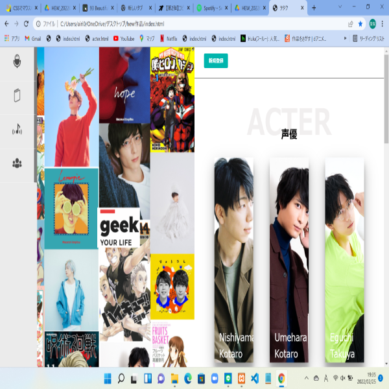Open the Visual Studio Code taskbar icon

(255, 378)
